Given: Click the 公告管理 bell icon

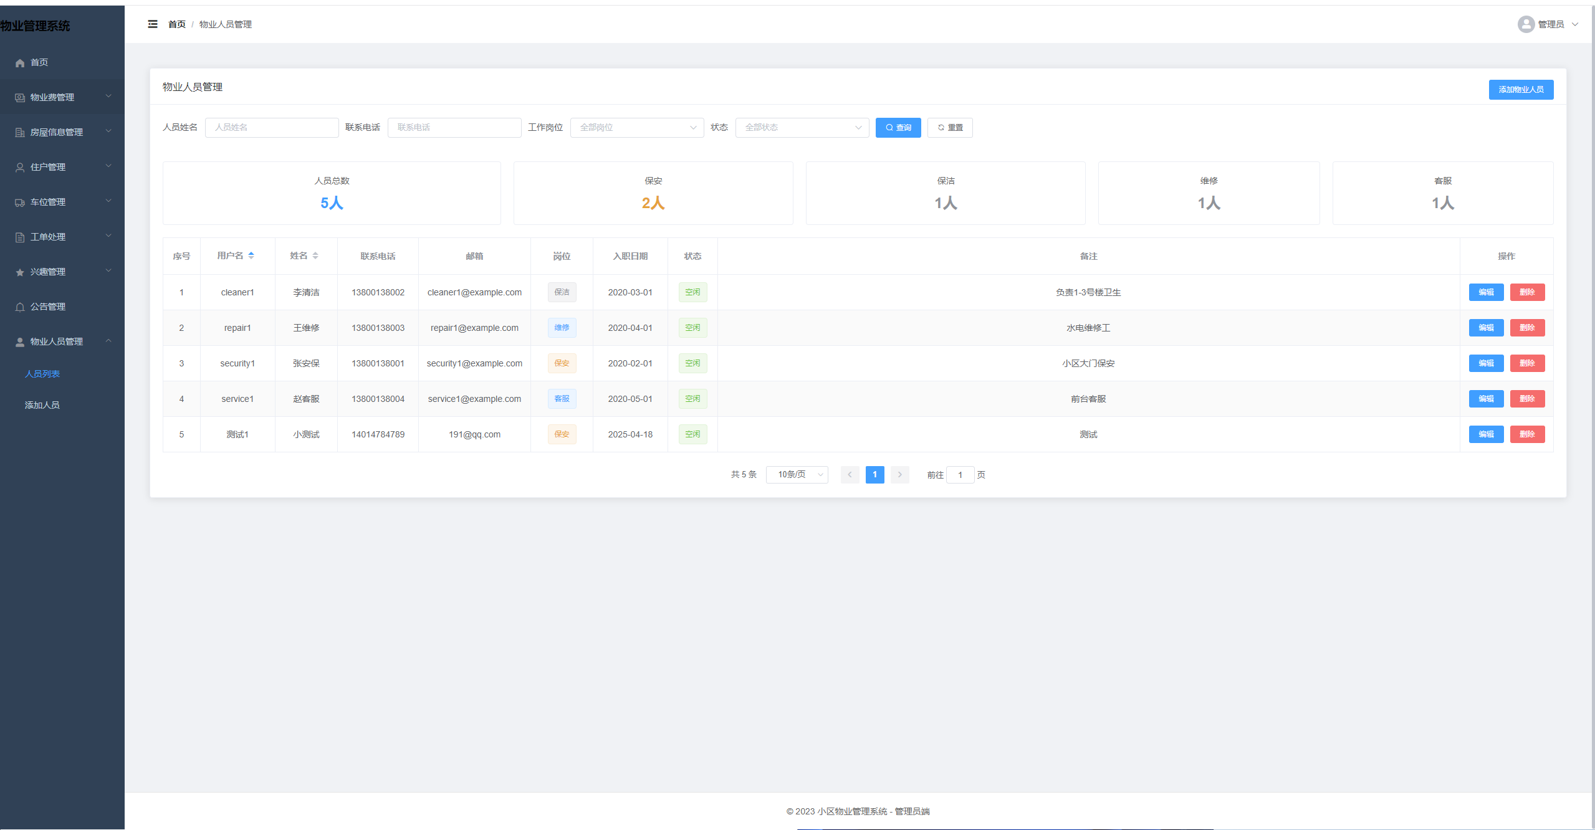Looking at the screenshot, I should (20, 307).
